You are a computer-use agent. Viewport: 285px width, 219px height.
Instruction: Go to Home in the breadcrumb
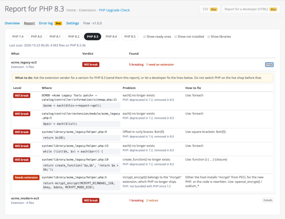[x=71, y=10]
